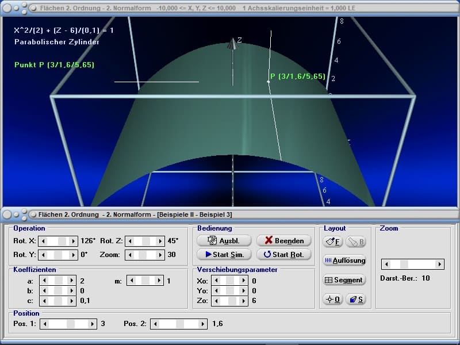Increase coefficient c with right arrow
460x345 pixels.
point(71,301)
